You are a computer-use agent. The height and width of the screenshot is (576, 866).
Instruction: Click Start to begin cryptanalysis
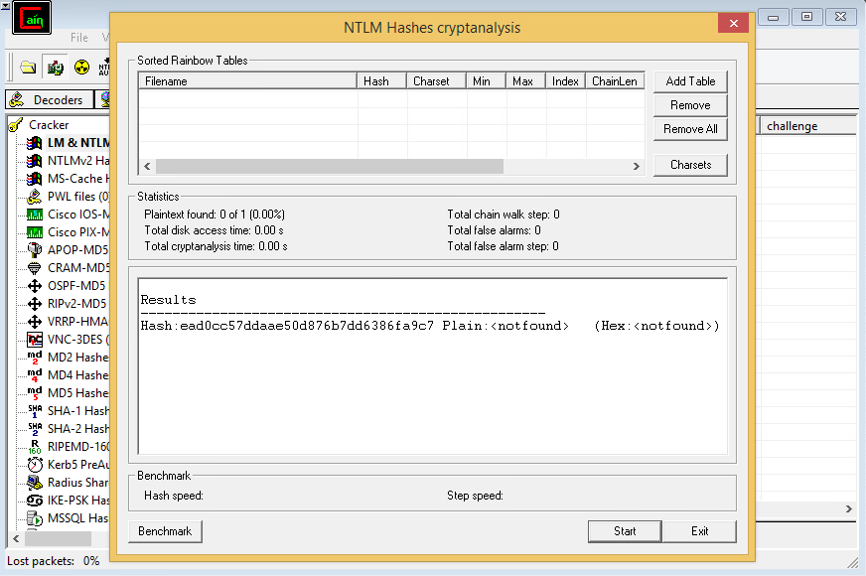coord(625,531)
